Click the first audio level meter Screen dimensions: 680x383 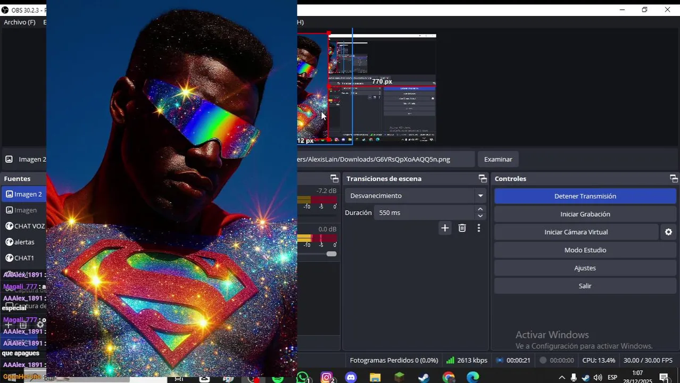pyautogui.click(x=317, y=200)
